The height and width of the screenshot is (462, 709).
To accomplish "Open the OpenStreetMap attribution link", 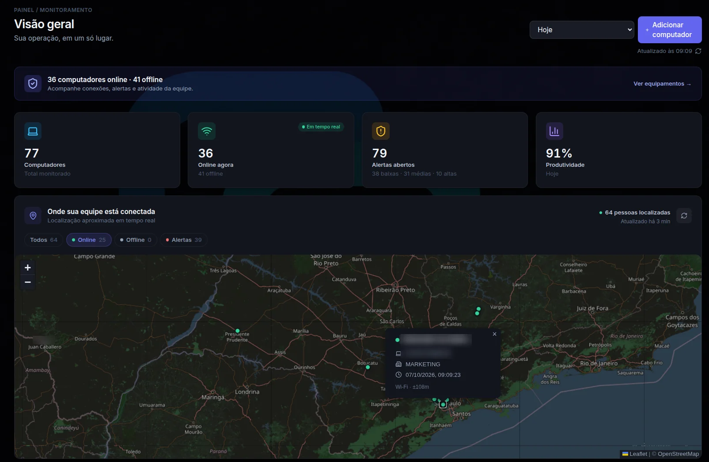I will click(x=678, y=454).
